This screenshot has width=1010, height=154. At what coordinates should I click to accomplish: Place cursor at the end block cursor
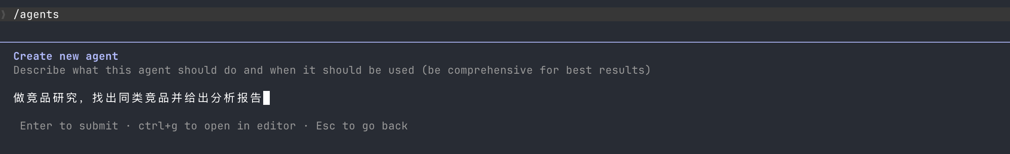[266, 98]
